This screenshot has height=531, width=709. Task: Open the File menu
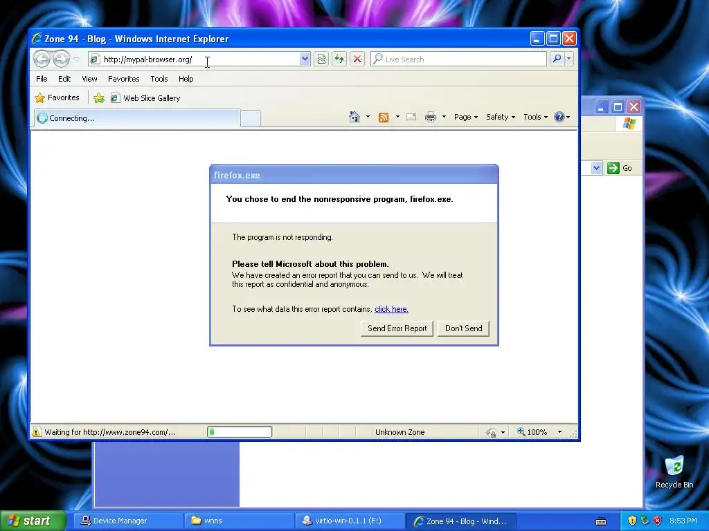click(42, 79)
